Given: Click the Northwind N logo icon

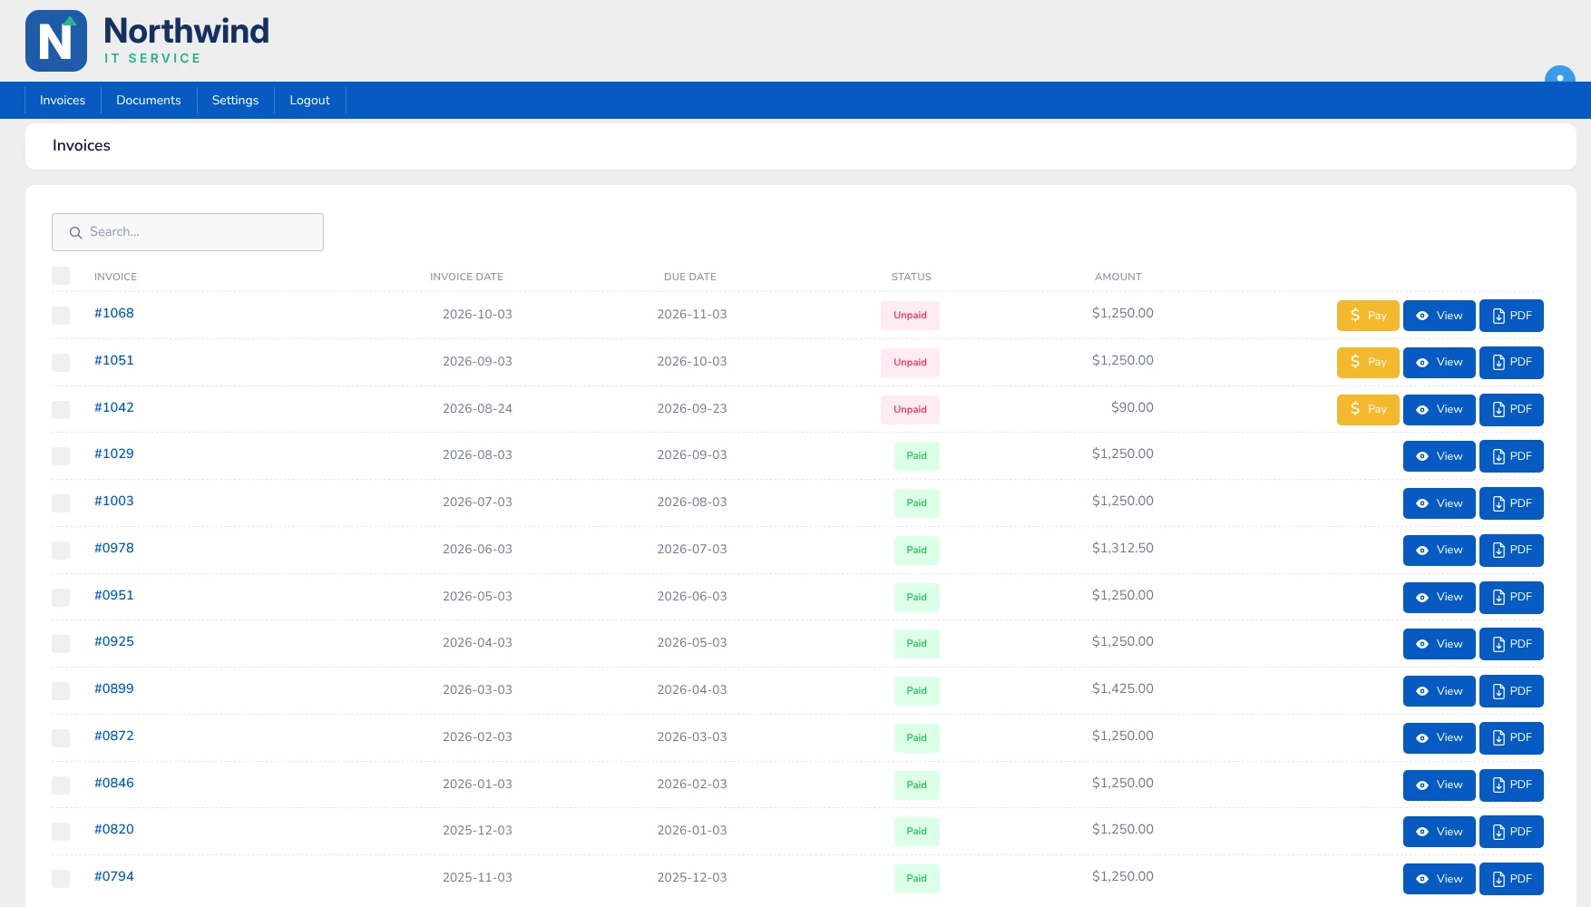Looking at the screenshot, I should point(56,41).
